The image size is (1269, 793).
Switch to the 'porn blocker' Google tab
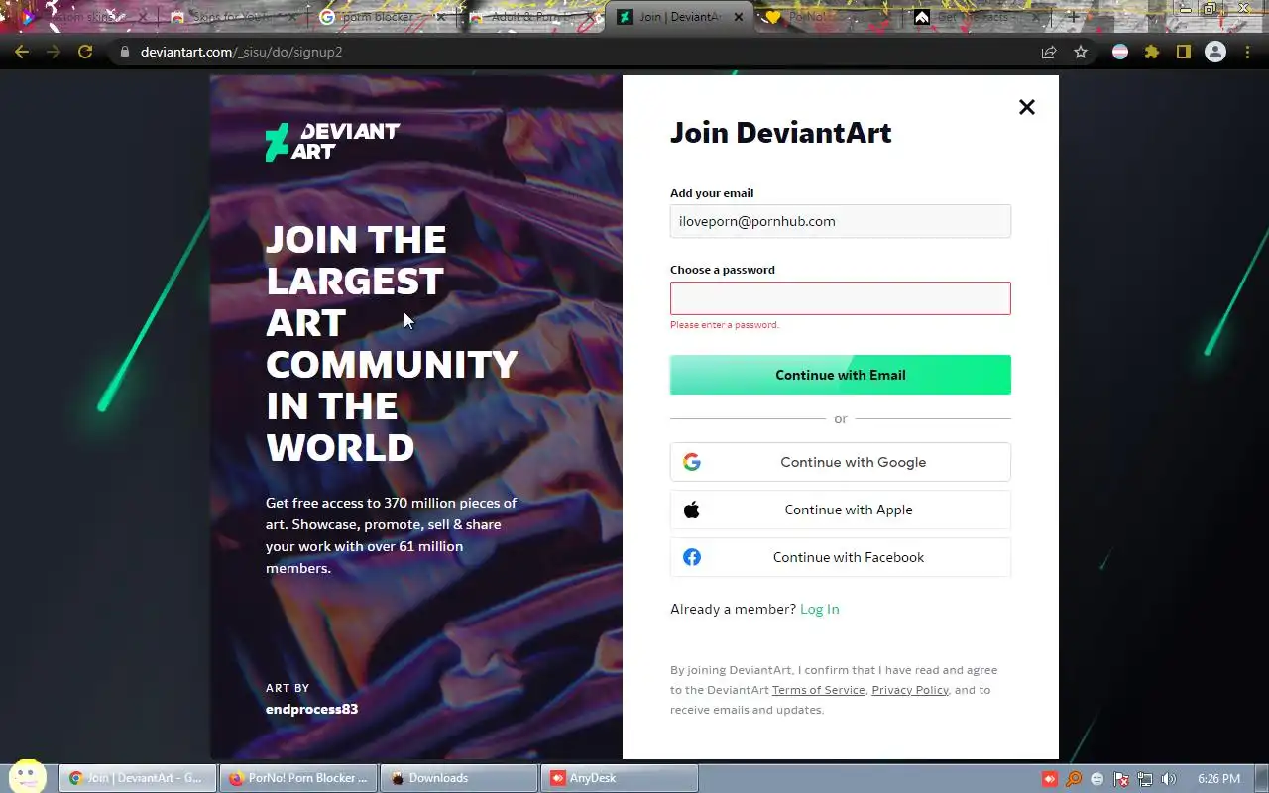(382, 17)
